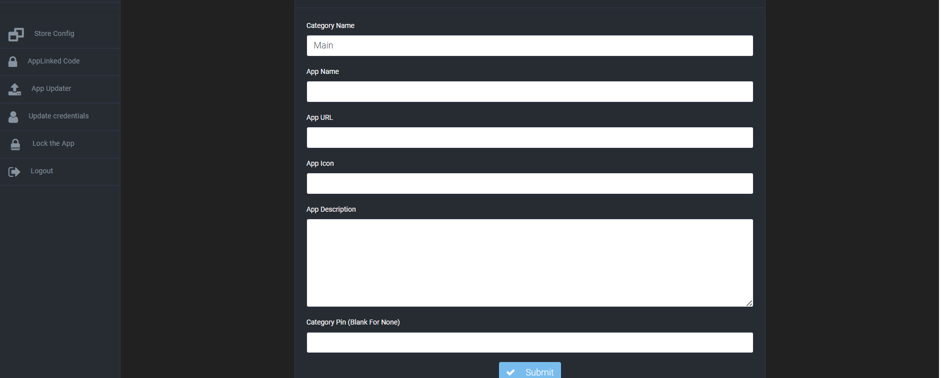This screenshot has height=378, width=941.
Task: Open the App Updater sidebar item
Action: click(51, 88)
